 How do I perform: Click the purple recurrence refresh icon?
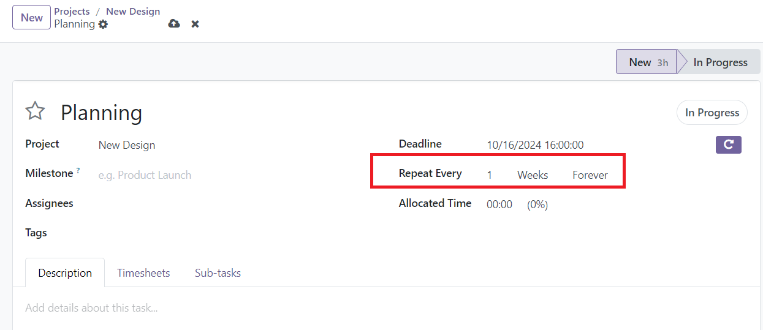click(729, 144)
